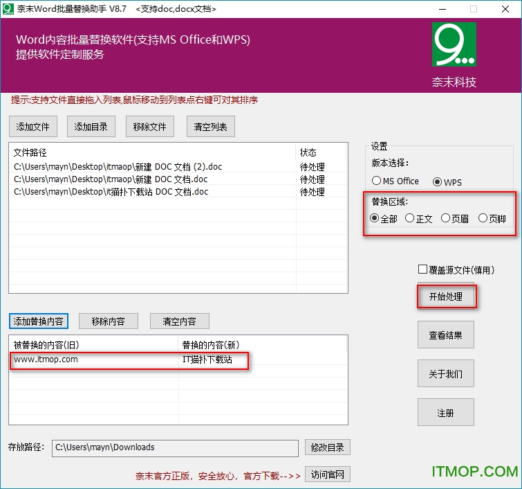The width and height of the screenshot is (522, 489).
Task: Click the app icon in the title bar
Action: point(8,9)
